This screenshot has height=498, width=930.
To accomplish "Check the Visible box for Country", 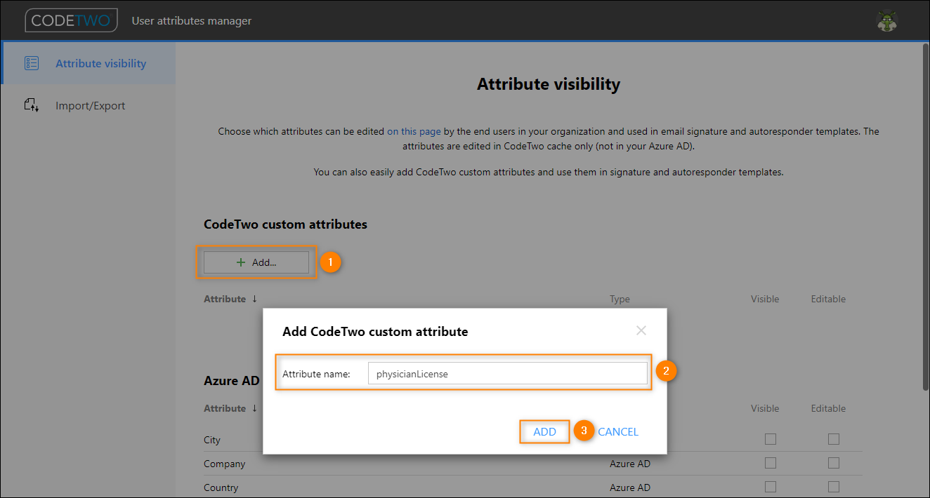I will (x=771, y=487).
